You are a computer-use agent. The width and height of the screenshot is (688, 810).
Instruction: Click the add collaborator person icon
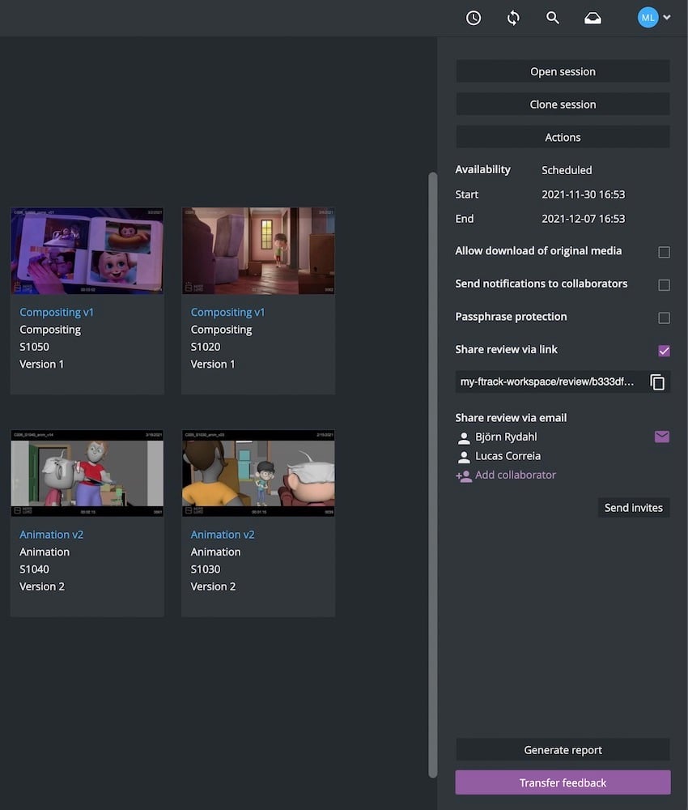pyautogui.click(x=464, y=476)
